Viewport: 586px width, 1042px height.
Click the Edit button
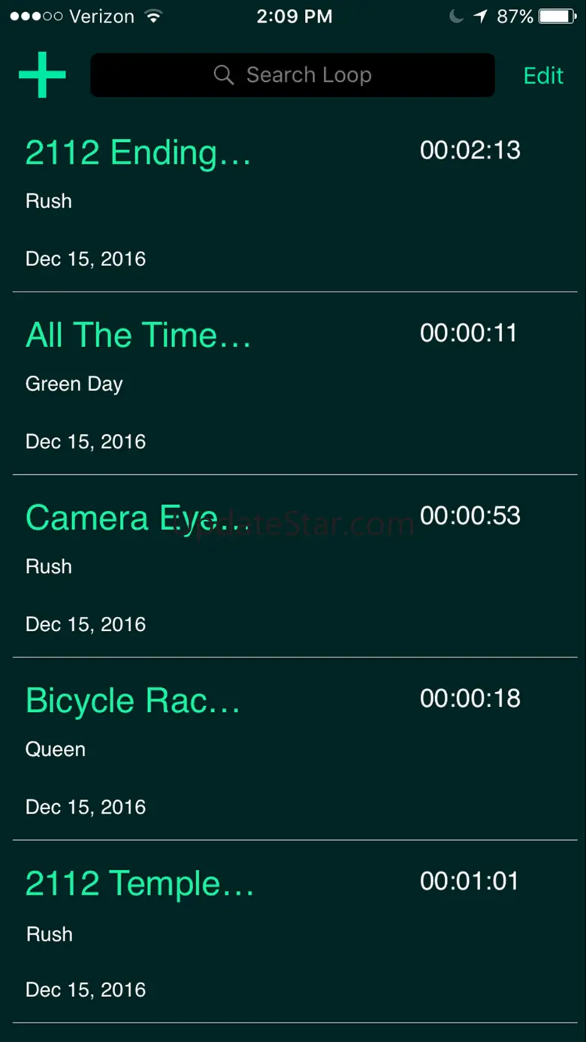pos(543,75)
